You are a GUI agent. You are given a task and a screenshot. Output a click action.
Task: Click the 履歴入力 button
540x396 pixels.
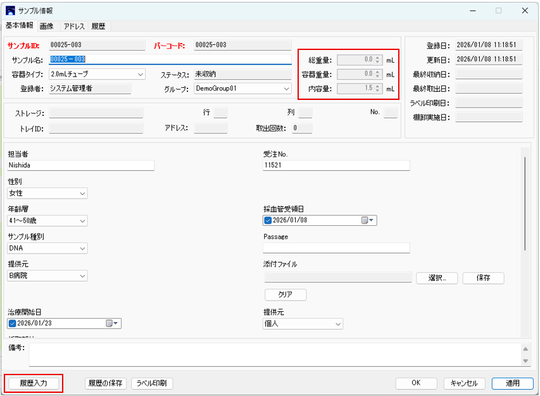(34, 383)
